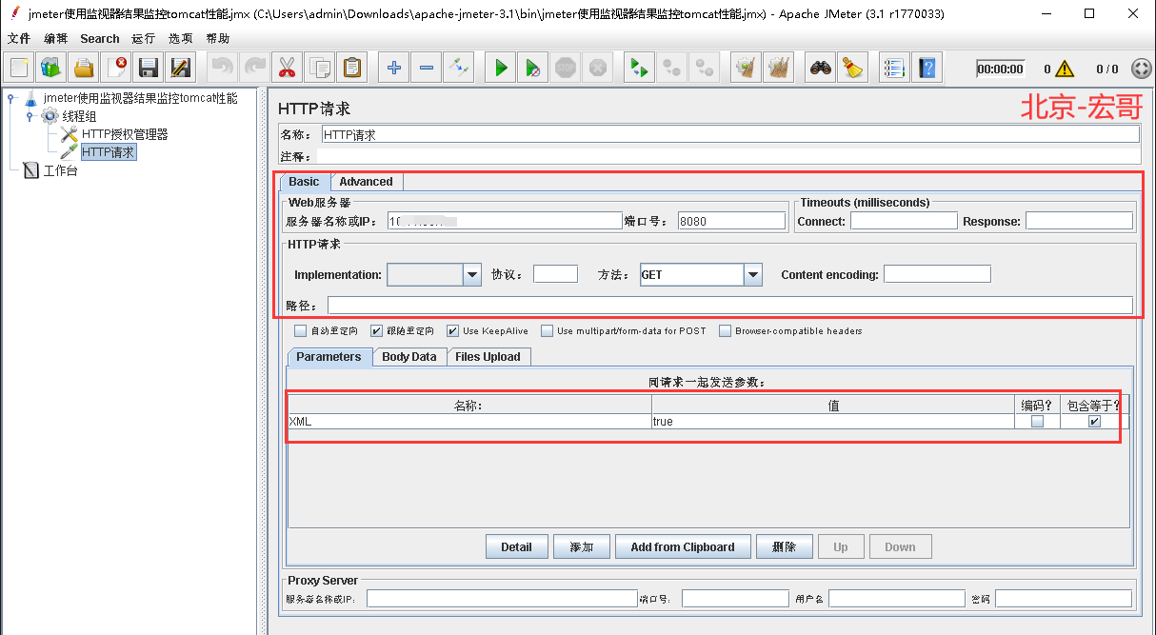Click the Remote start all icon
Image resolution: width=1156 pixels, height=635 pixels.
tap(640, 68)
